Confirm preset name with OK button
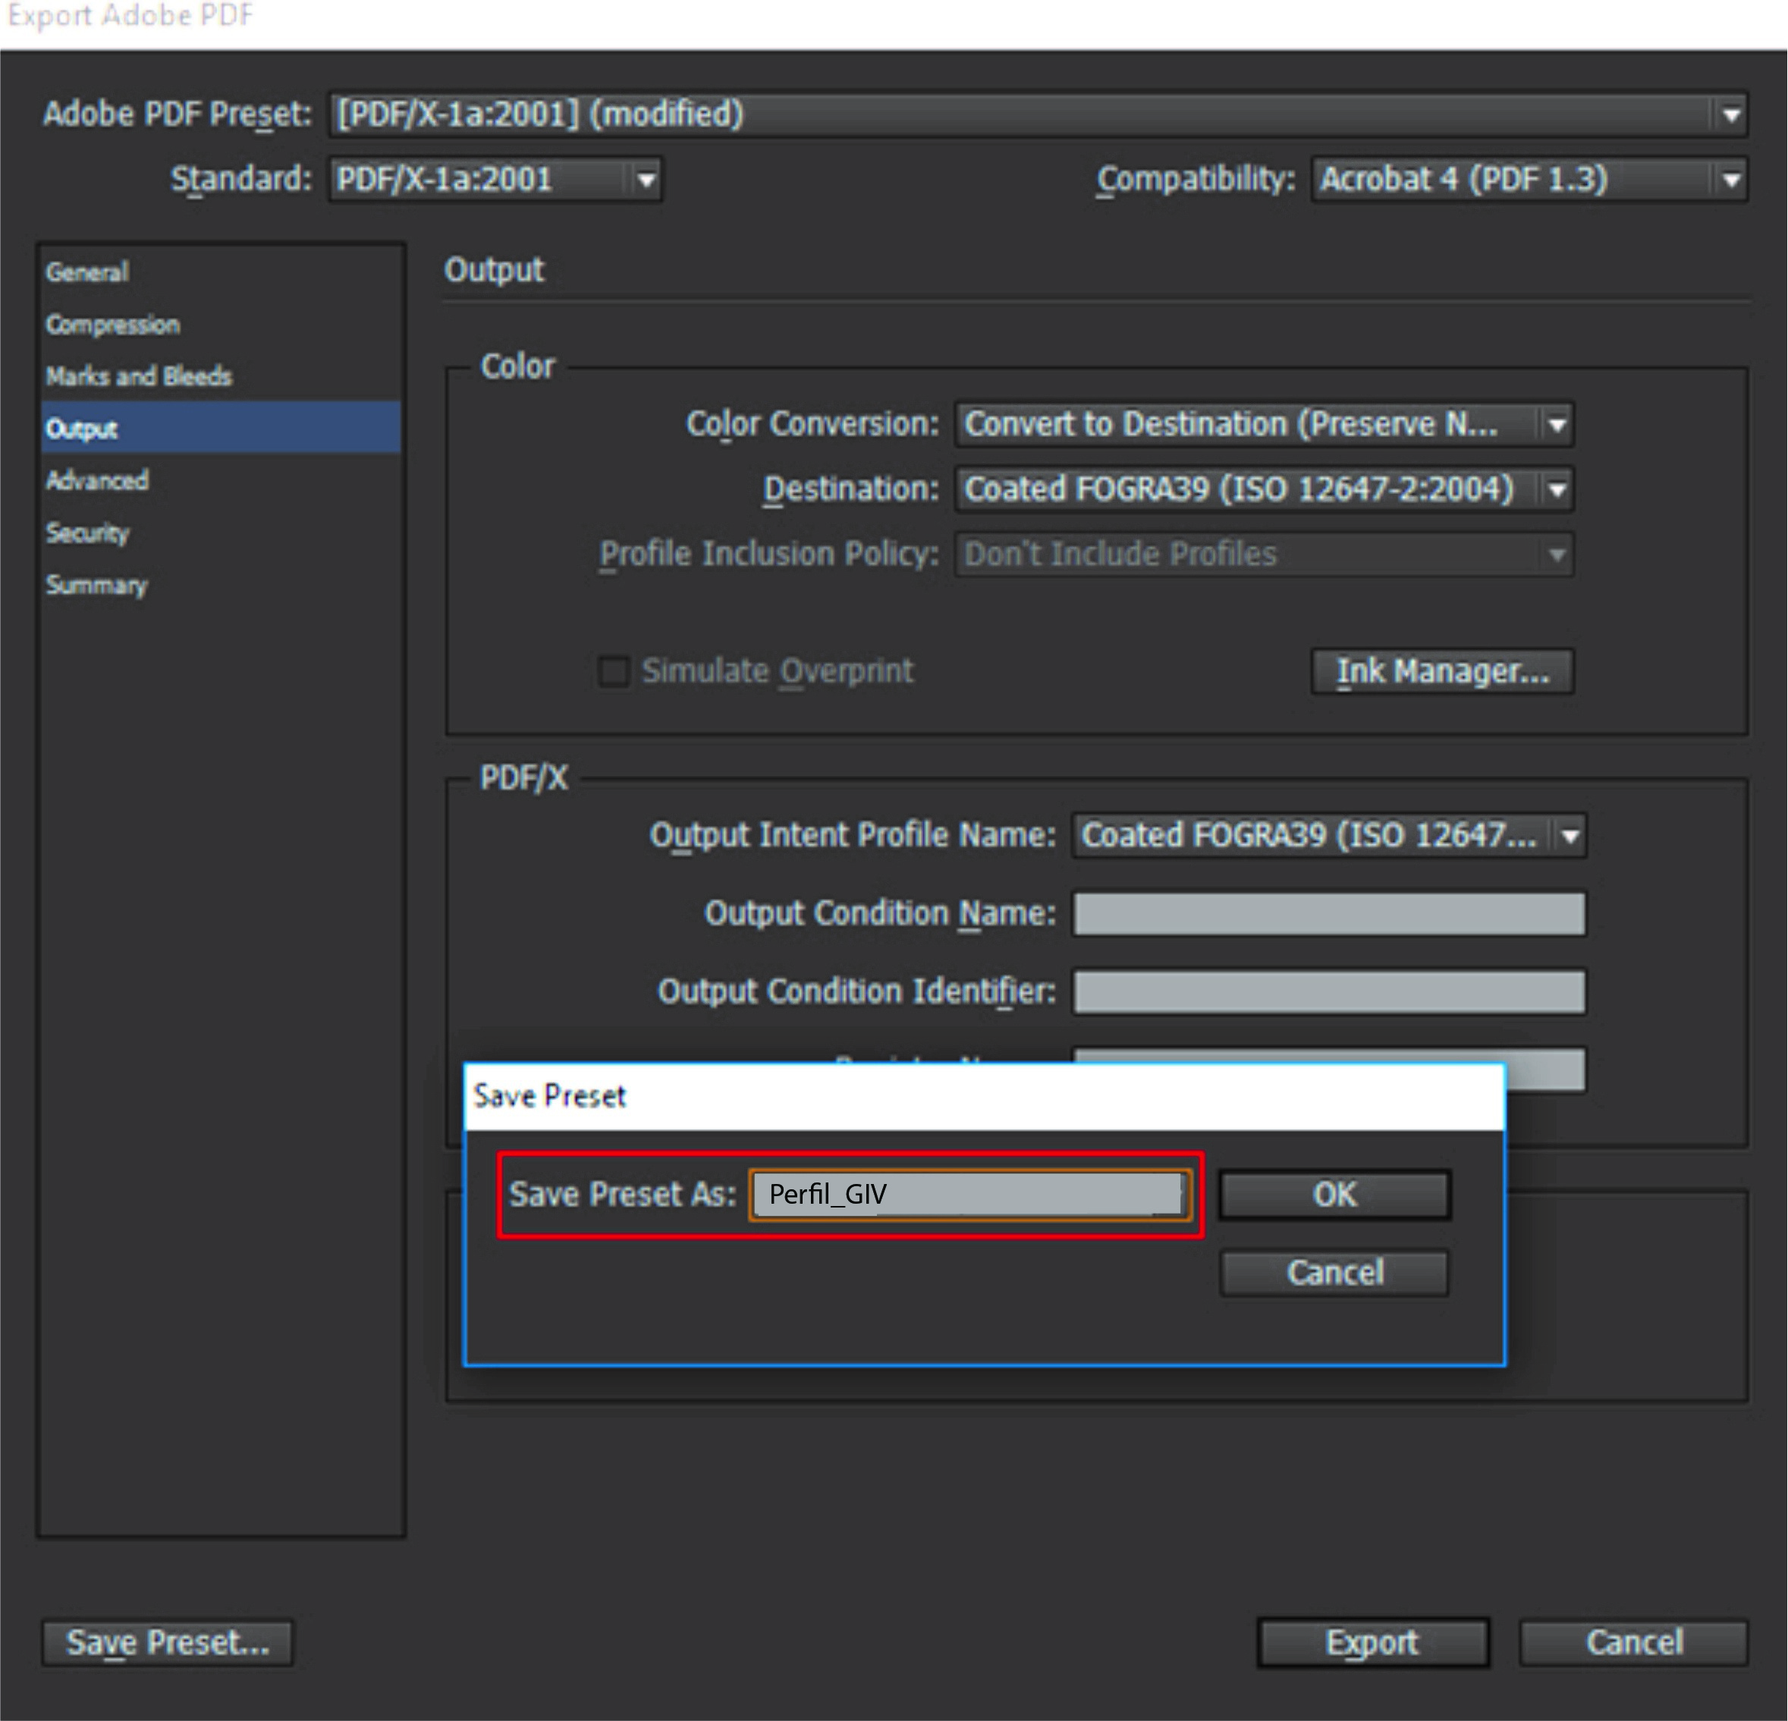 (1334, 1195)
